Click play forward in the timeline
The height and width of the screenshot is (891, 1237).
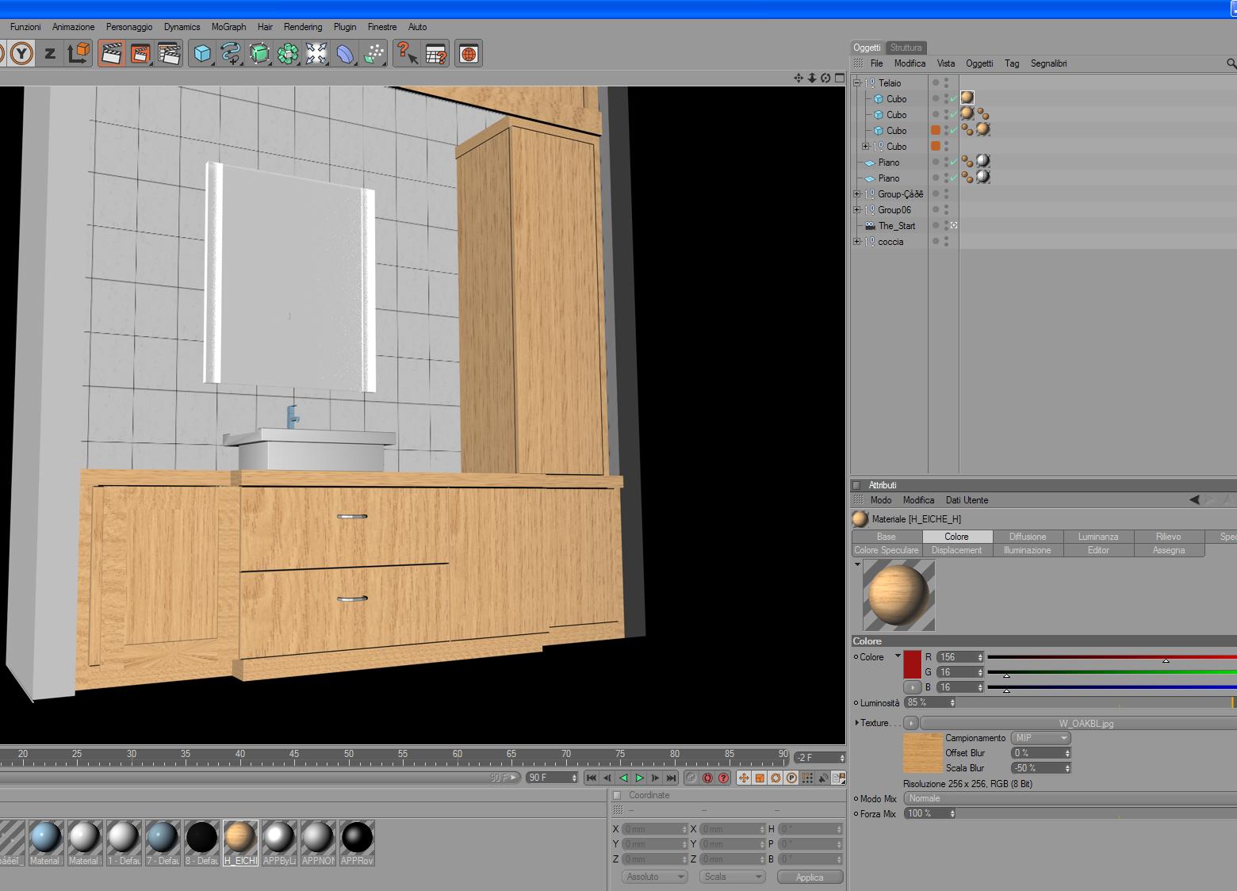point(639,778)
